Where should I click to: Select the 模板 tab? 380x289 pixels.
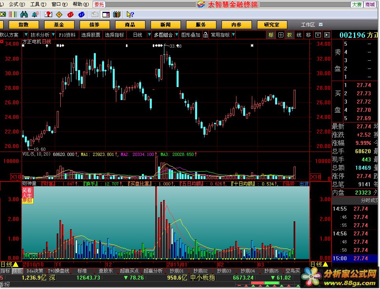click(17, 271)
